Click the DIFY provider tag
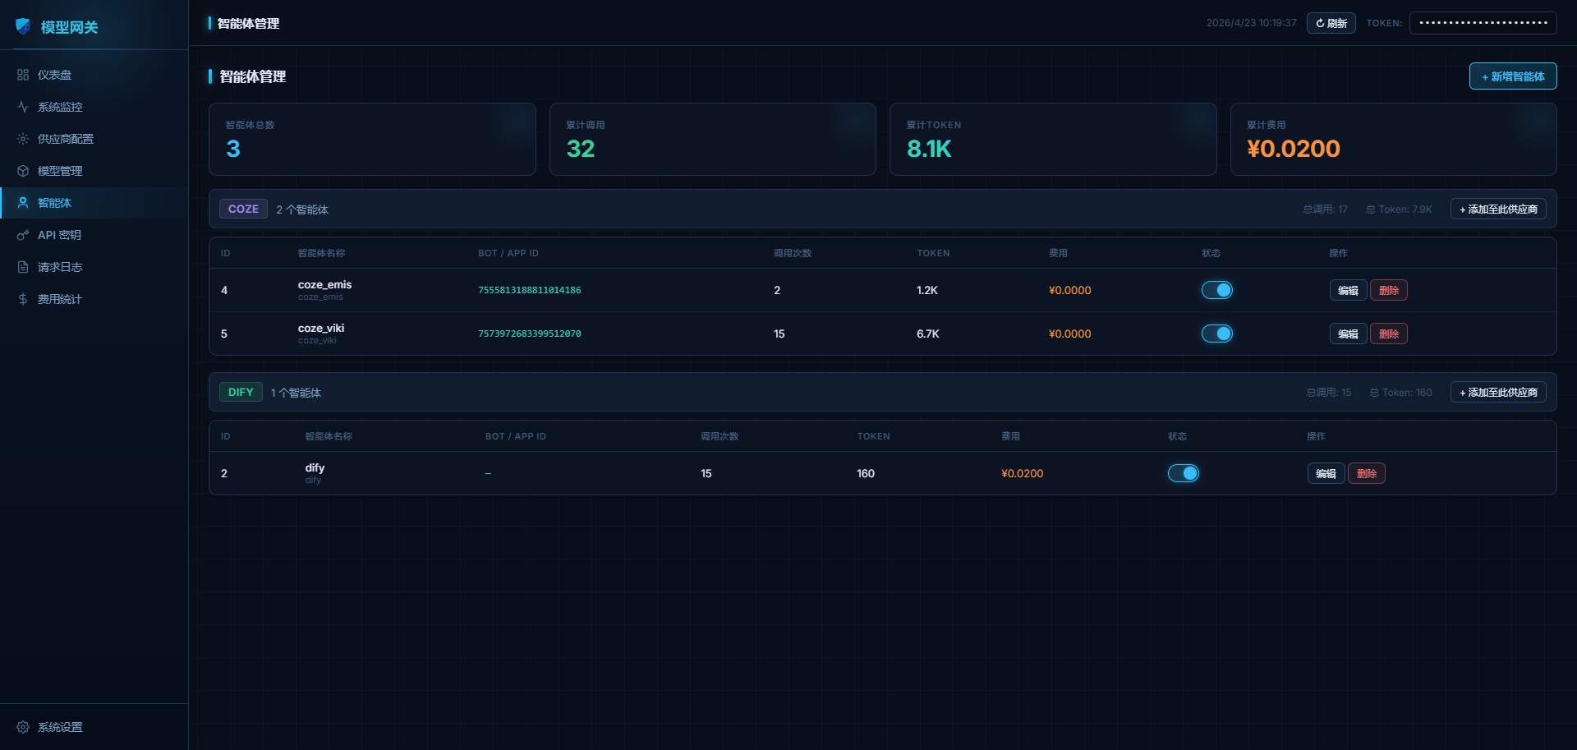Viewport: 1577px width, 750px height. tap(241, 393)
